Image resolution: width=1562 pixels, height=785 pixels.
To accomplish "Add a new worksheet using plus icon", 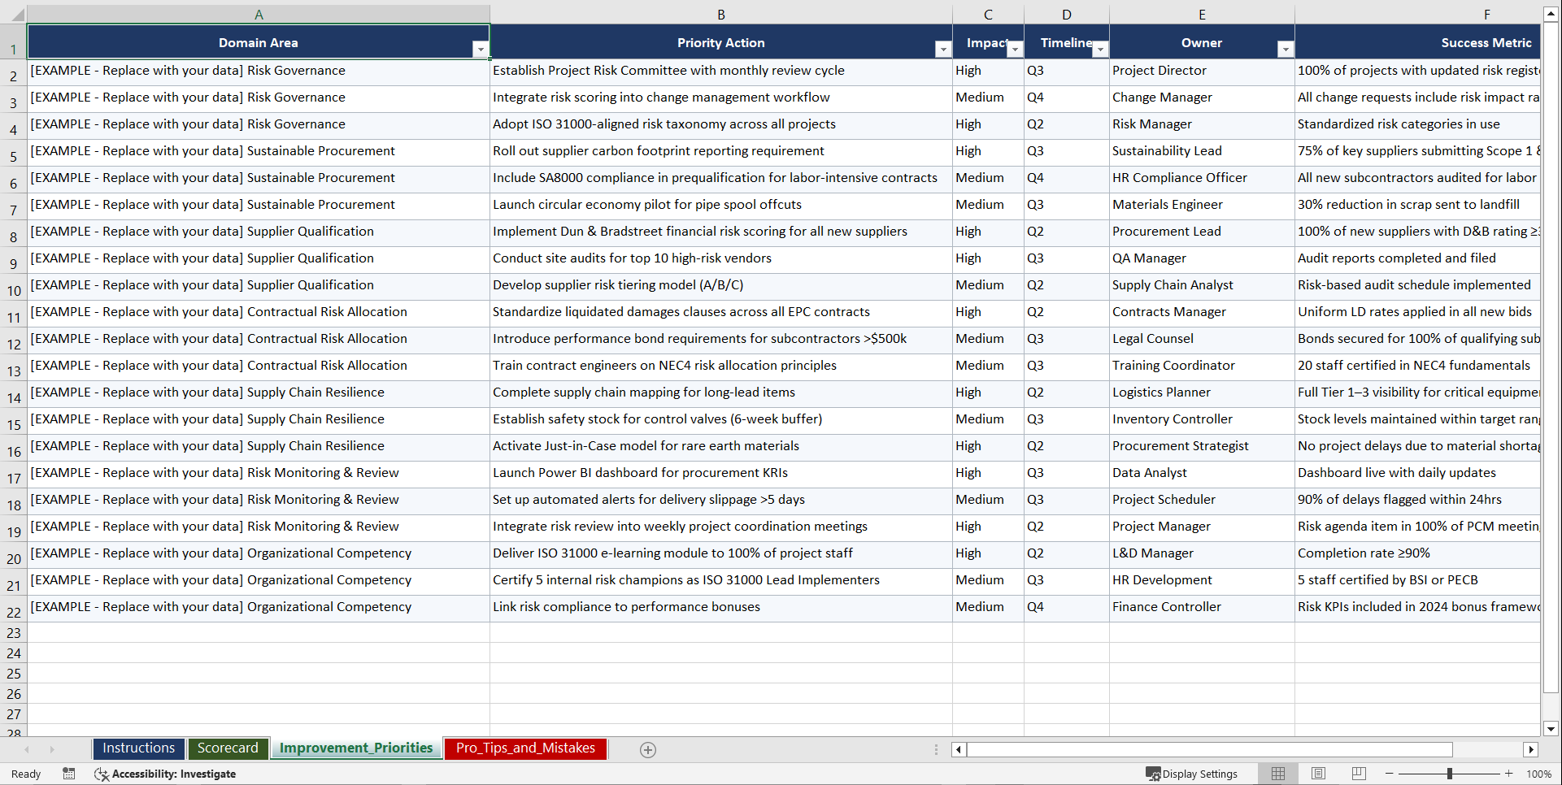I will 647,749.
